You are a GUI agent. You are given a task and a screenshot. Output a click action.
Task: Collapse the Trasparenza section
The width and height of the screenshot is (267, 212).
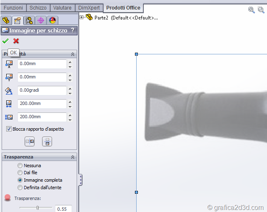coord(73,157)
